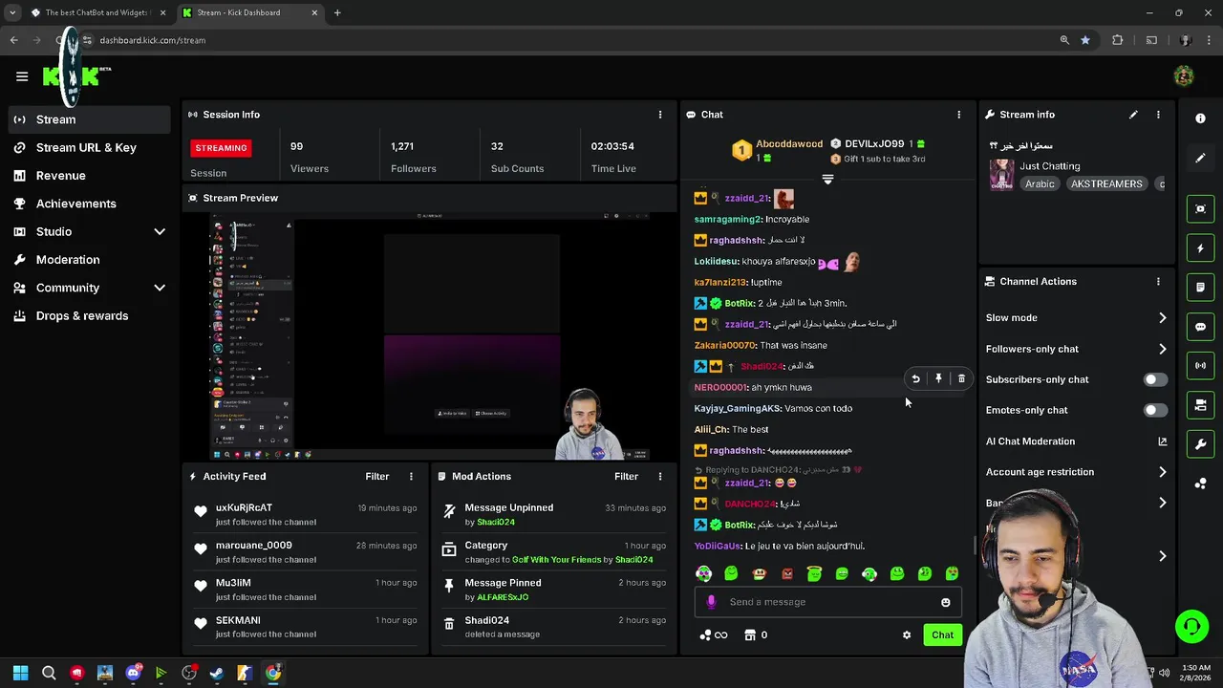Open browser tab search dropdown
1223x688 pixels.
(12, 12)
